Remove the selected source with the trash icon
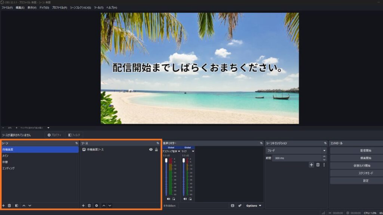The width and height of the screenshot is (383, 215). [89, 206]
